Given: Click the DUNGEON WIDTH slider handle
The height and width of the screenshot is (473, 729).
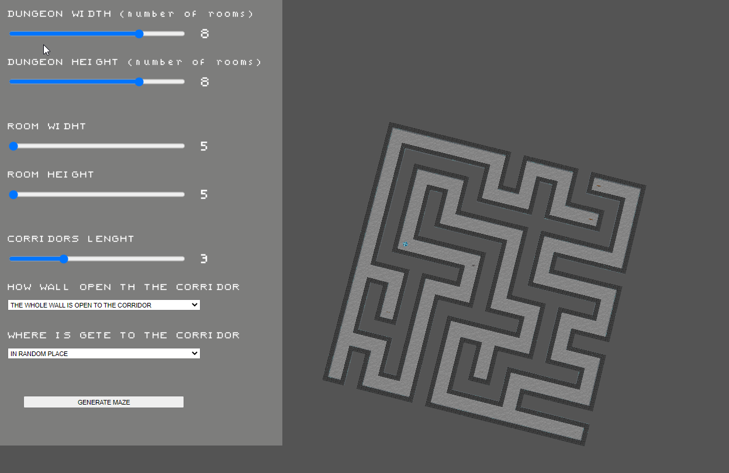Looking at the screenshot, I should pos(139,34).
